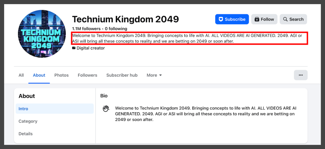
Task: Select the About tab
Action: tap(39, 75)
